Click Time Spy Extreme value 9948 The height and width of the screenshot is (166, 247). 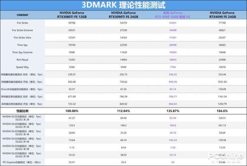(x=72, y=52)
